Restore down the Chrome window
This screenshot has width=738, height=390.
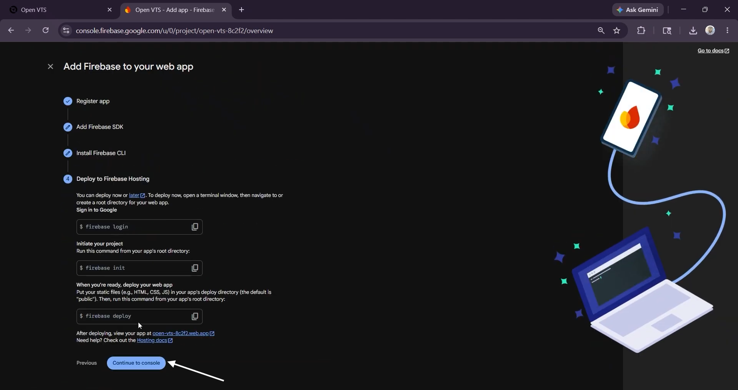705,10
